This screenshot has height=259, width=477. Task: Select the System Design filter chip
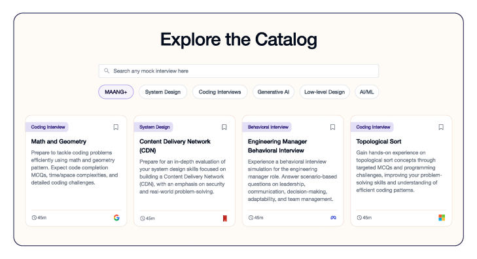[163, 92]
